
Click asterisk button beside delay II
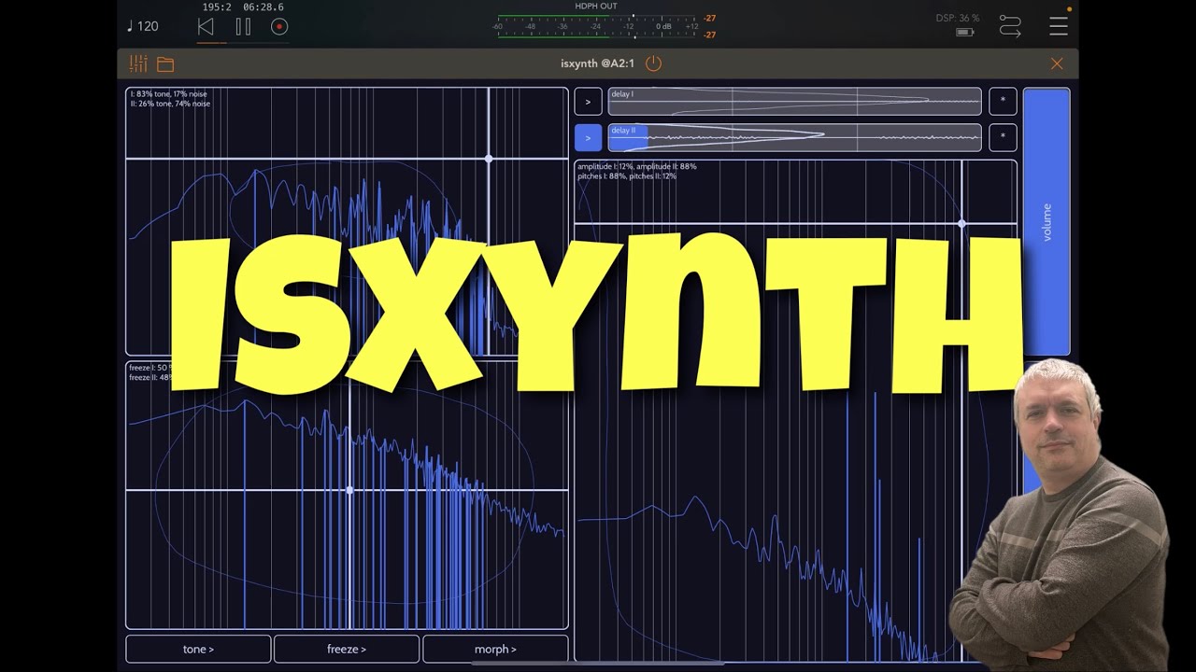[x=1003, y=138]
